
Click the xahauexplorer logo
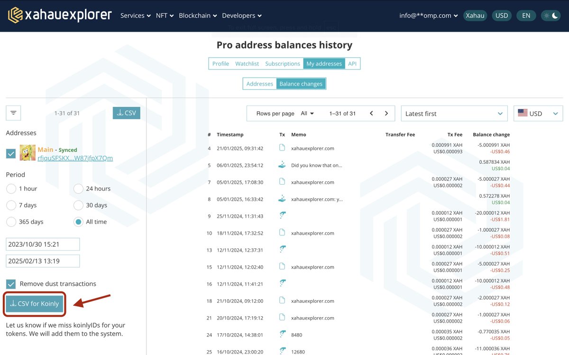point(60,15)
